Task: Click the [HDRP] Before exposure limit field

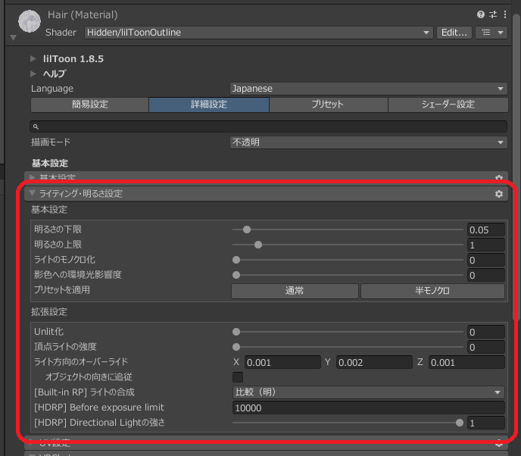Action: click(x=369, y=408)
